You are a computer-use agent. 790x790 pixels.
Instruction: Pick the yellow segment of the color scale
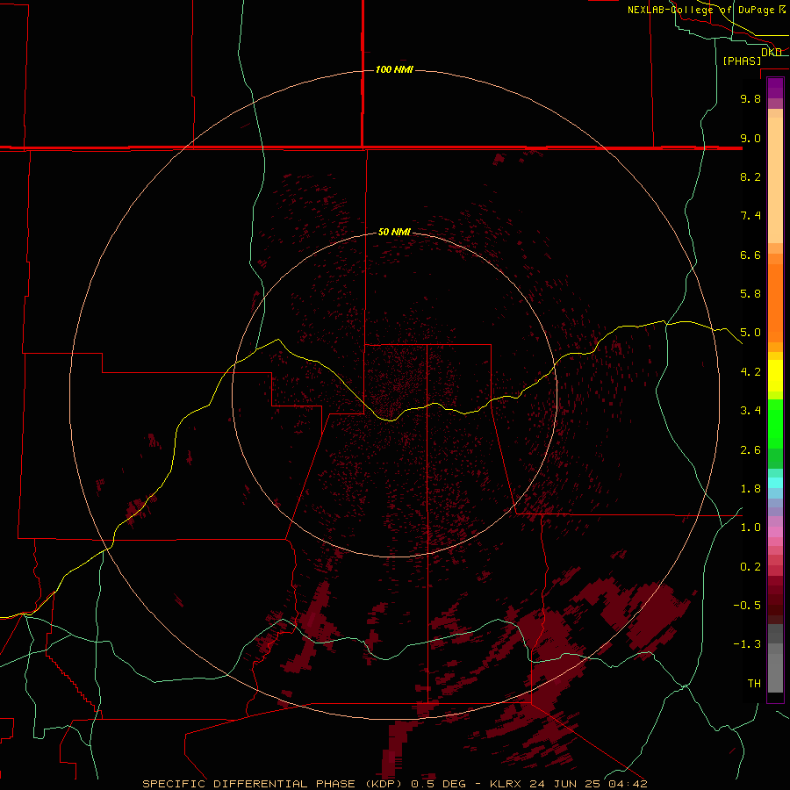(775, 376)
